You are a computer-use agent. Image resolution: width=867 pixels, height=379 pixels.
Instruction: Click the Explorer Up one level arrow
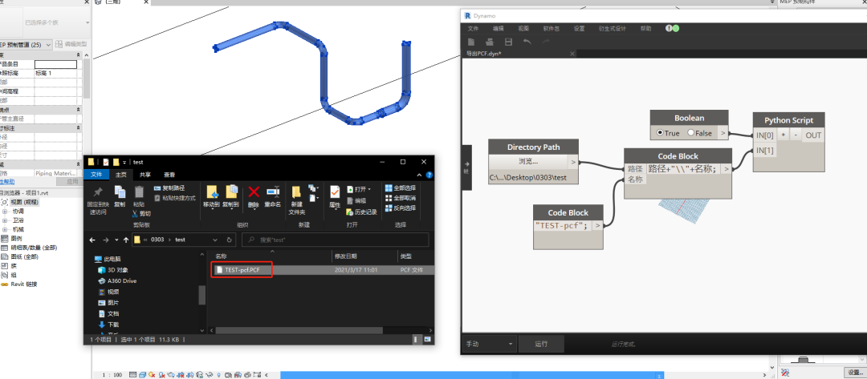(125, 240)
